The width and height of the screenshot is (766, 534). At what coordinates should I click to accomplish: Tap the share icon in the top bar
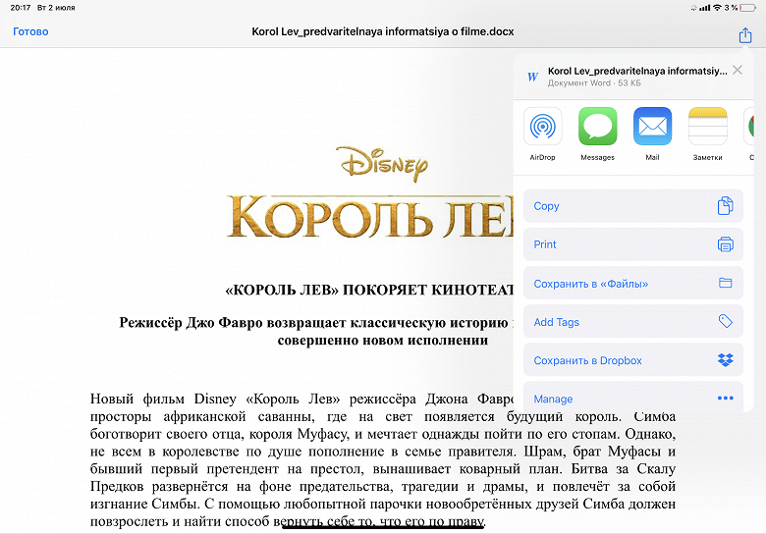pyautogui.click(x=744, y=34)
